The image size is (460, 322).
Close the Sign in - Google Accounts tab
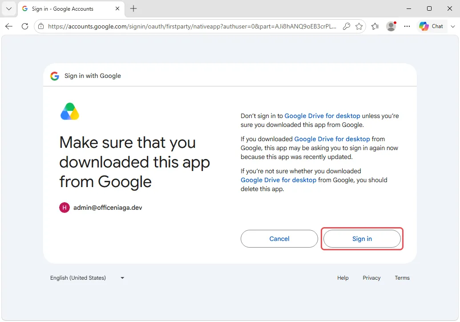click(117, 8)
